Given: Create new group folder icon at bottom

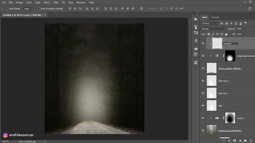Looking at the screenshot, I should coord(245,141).
